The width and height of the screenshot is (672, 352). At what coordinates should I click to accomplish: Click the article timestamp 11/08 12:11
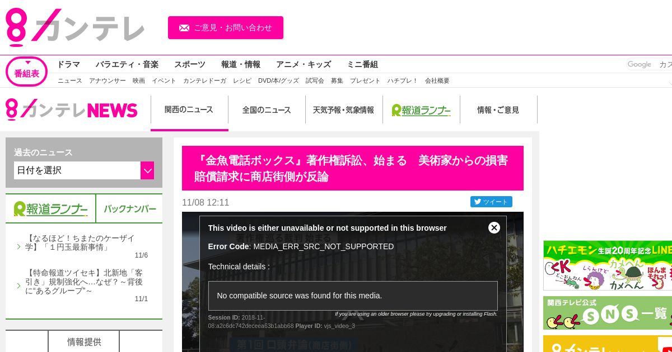tap(206, 202)
